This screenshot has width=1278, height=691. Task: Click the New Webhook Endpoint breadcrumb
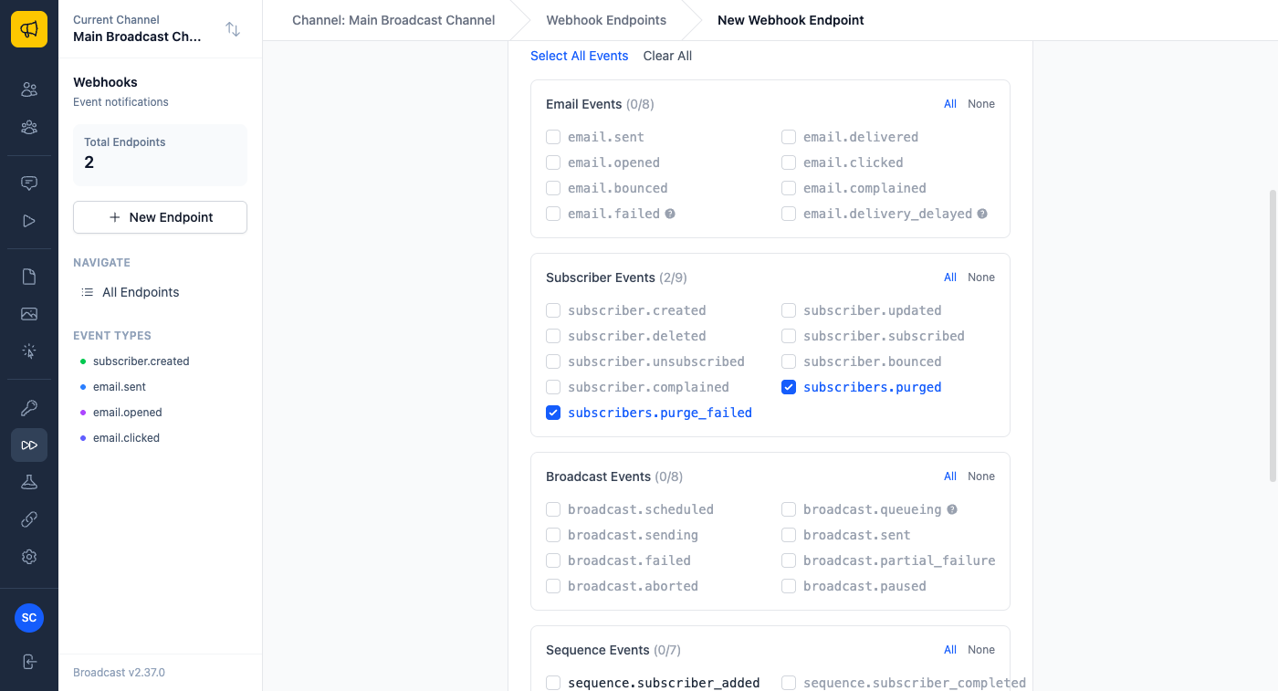coord(791,20)
